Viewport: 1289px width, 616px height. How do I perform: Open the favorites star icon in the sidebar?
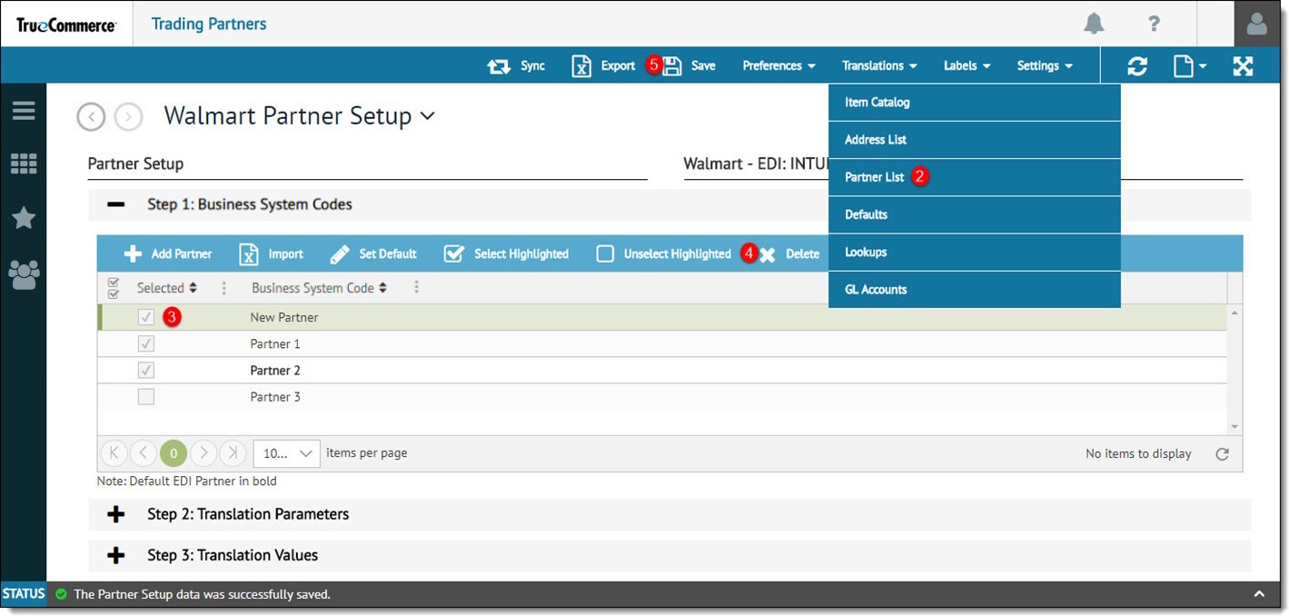23,218
